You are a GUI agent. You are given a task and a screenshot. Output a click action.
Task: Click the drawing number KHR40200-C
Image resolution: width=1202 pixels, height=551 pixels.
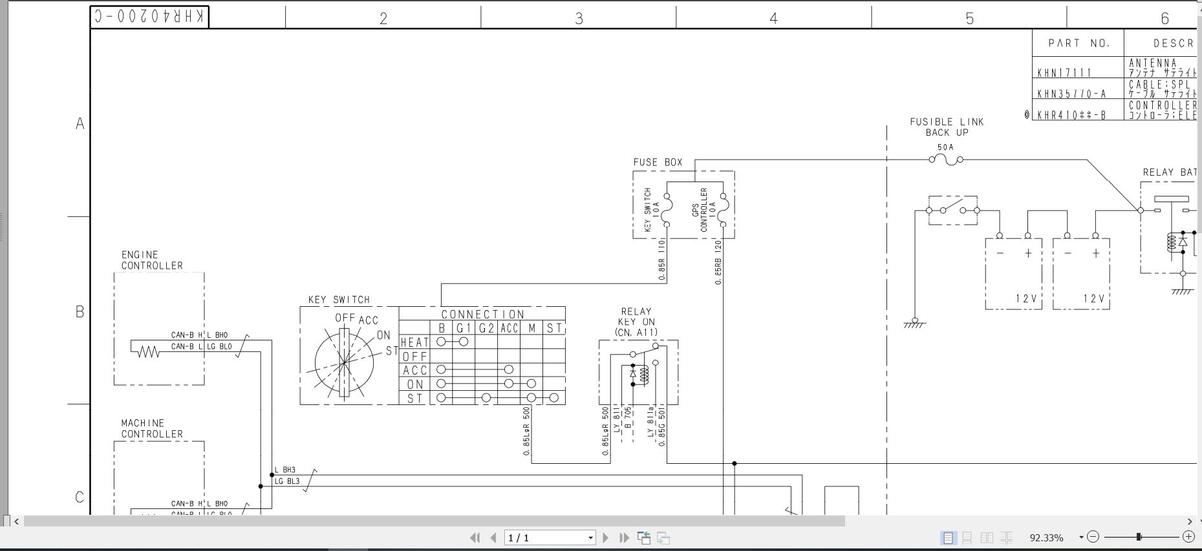(150, 17)
